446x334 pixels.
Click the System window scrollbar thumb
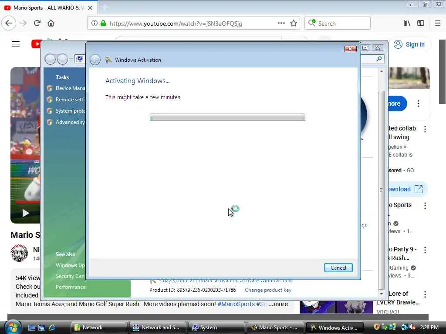[x=382, y=190]
